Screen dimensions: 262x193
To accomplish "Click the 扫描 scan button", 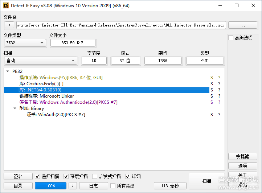I will [x=207, y=181].
